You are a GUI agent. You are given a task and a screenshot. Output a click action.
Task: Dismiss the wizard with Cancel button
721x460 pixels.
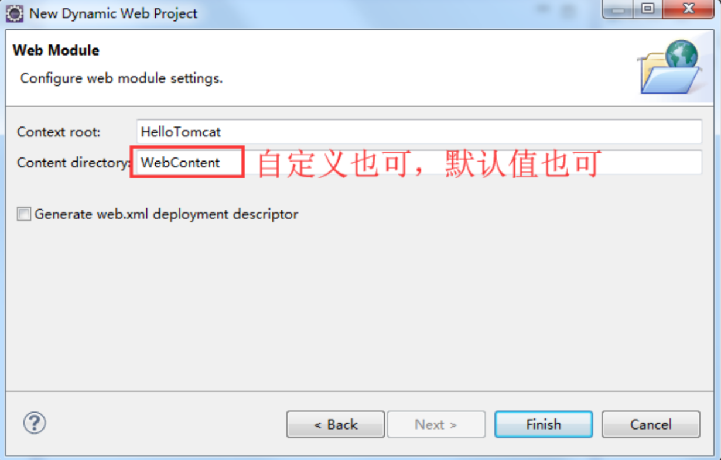(x=651, y=424)
